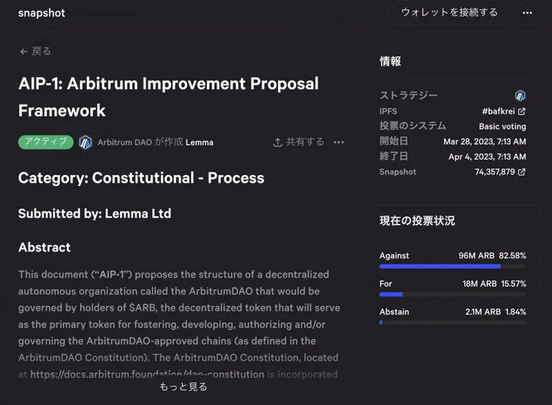Expand the proposal text with もっと見る
Screen dimensions: 552x405
coord(183,387)
